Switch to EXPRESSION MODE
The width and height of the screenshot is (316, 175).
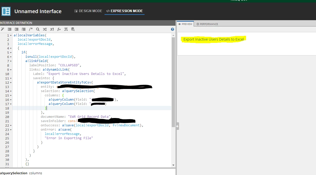(x=125, y=11)
